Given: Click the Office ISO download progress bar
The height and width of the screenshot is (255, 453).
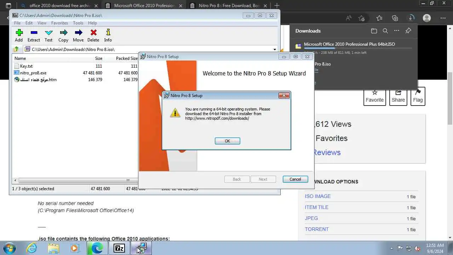Looking at the screenshot, I should [358, 49].
